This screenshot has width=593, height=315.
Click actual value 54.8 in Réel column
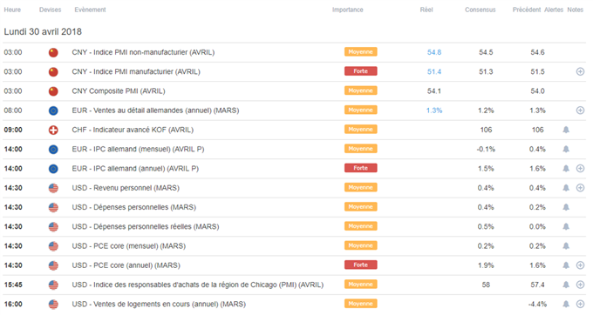pos(434,52)
